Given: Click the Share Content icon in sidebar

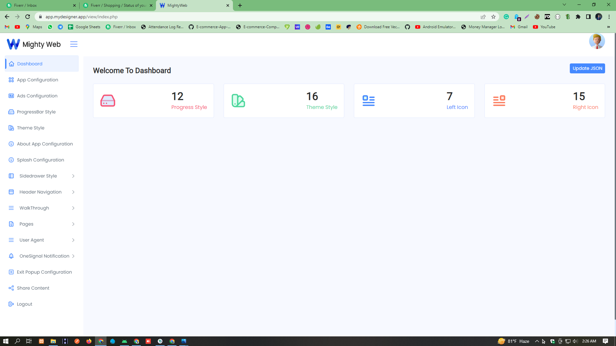Looking at the screenshot, I should point(11,288).
